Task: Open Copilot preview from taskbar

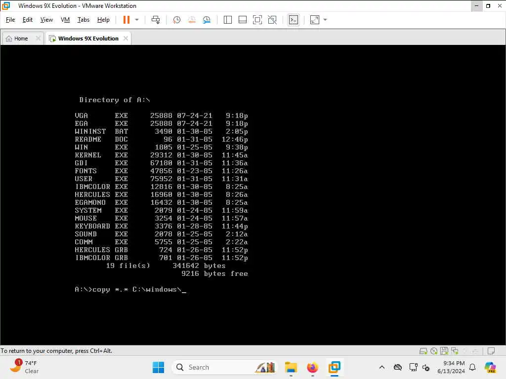Action: (x=490, y=367)
